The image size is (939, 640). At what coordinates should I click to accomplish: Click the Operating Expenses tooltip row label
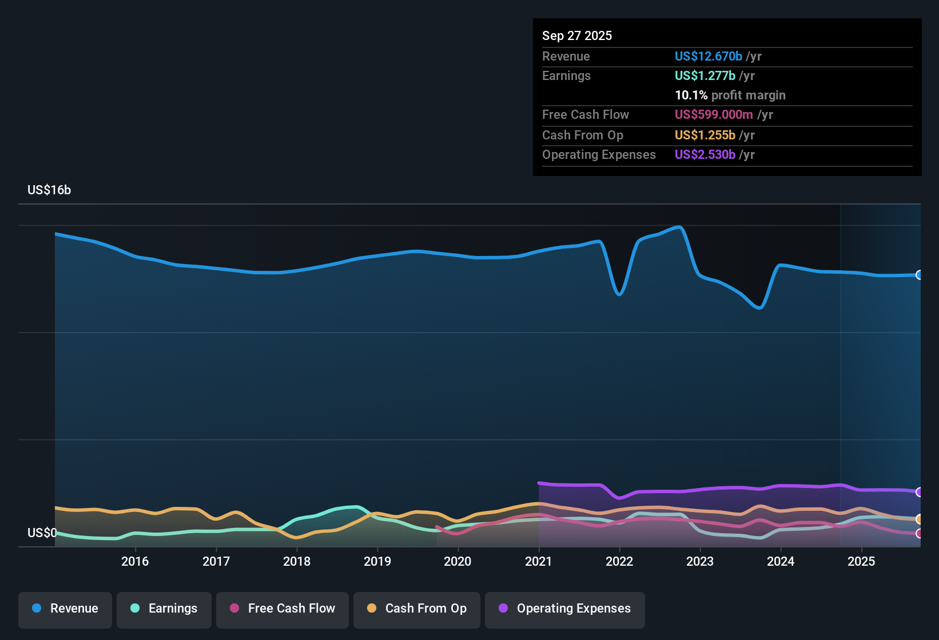[x=599, y=155]
